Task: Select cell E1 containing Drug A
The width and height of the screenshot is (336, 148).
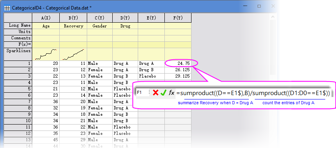Action: tap(151, 64)
